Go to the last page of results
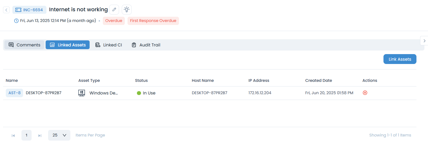Viewport: 428px width, 159px height. (40, 135)
